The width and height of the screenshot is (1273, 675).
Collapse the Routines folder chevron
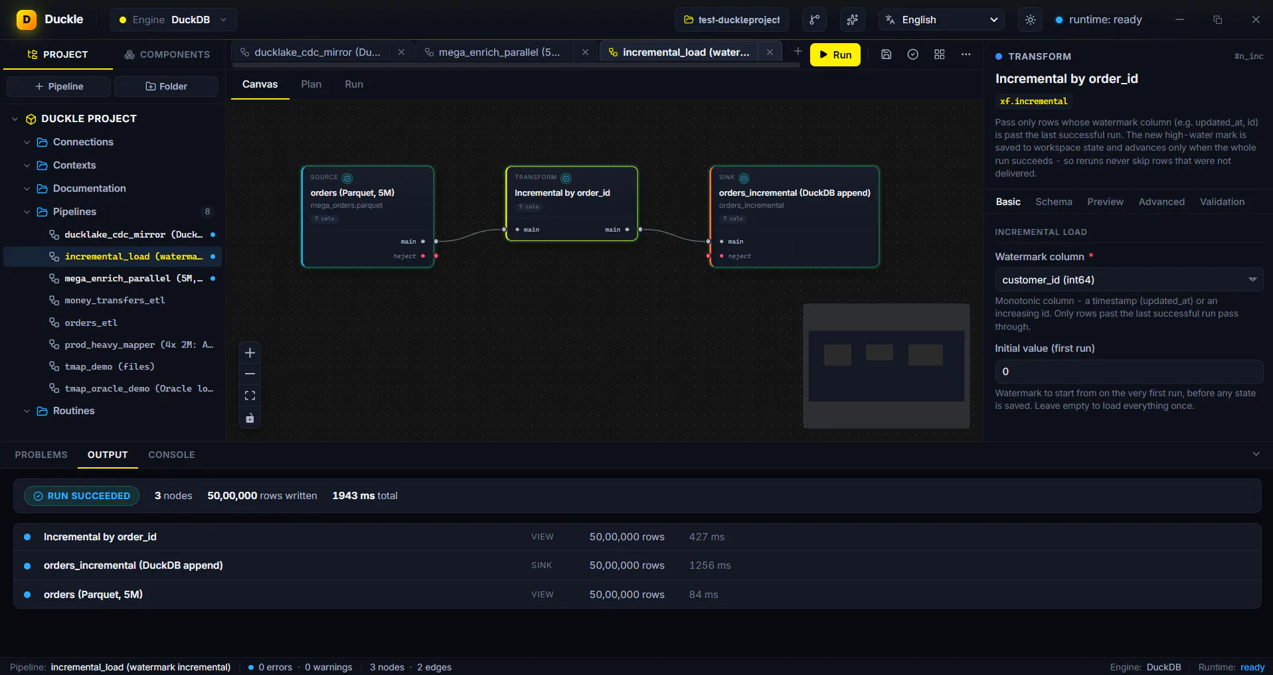(27, 411)
